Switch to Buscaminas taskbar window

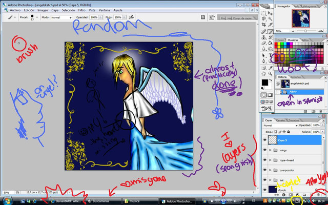point(104,201)
